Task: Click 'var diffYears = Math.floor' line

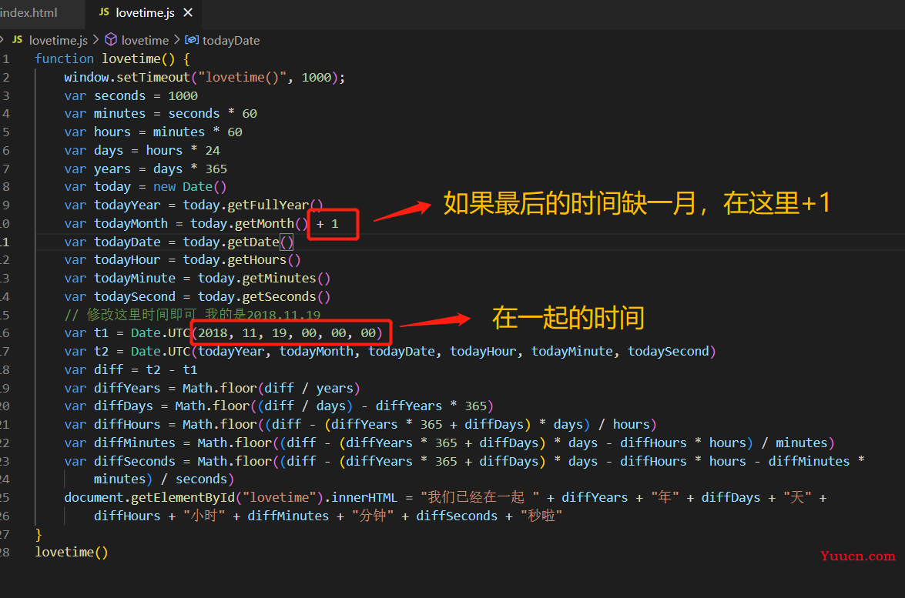Action: click(x=213, y=389)
